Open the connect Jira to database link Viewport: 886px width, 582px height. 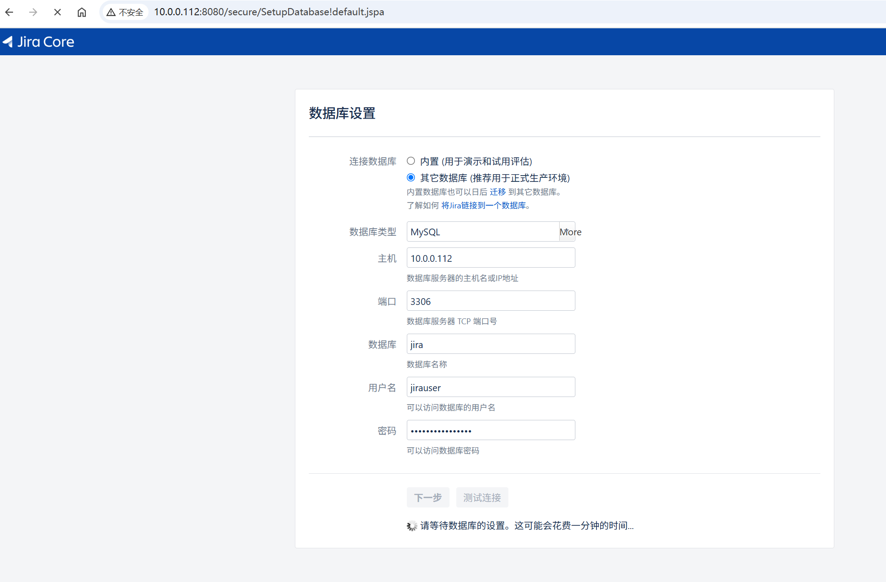tap(483, 205)
